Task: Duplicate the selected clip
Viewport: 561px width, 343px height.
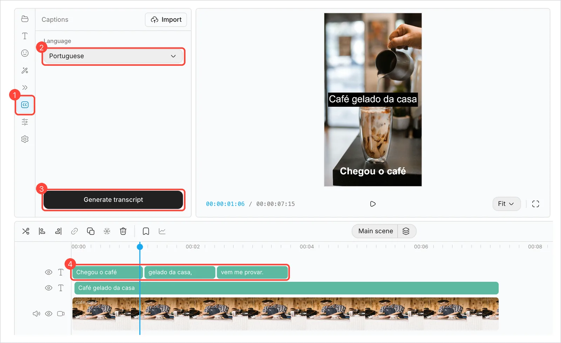Action: tap(90, 231)
